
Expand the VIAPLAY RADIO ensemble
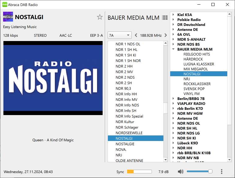[x=173, y=104]
